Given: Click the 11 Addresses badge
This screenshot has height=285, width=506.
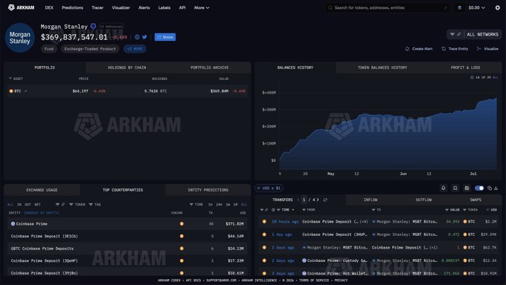Looking at the screenshot, I should (111, 27).
